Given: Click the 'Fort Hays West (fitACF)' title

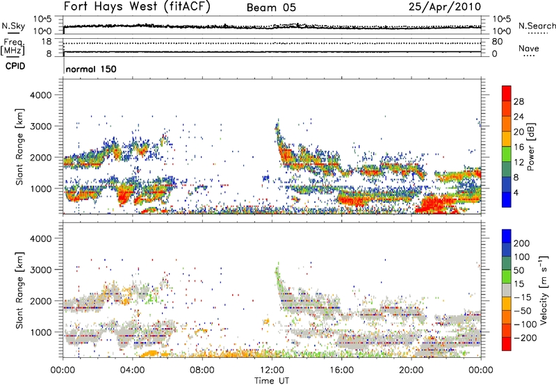Looking at the screenshot, I should pos(137,7).
